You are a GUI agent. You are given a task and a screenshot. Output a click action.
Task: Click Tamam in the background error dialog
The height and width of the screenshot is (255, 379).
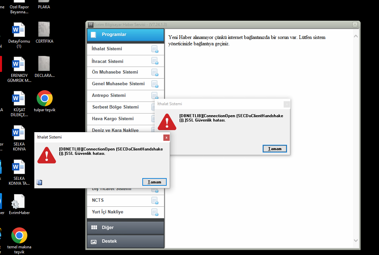(x=275, y=149)
